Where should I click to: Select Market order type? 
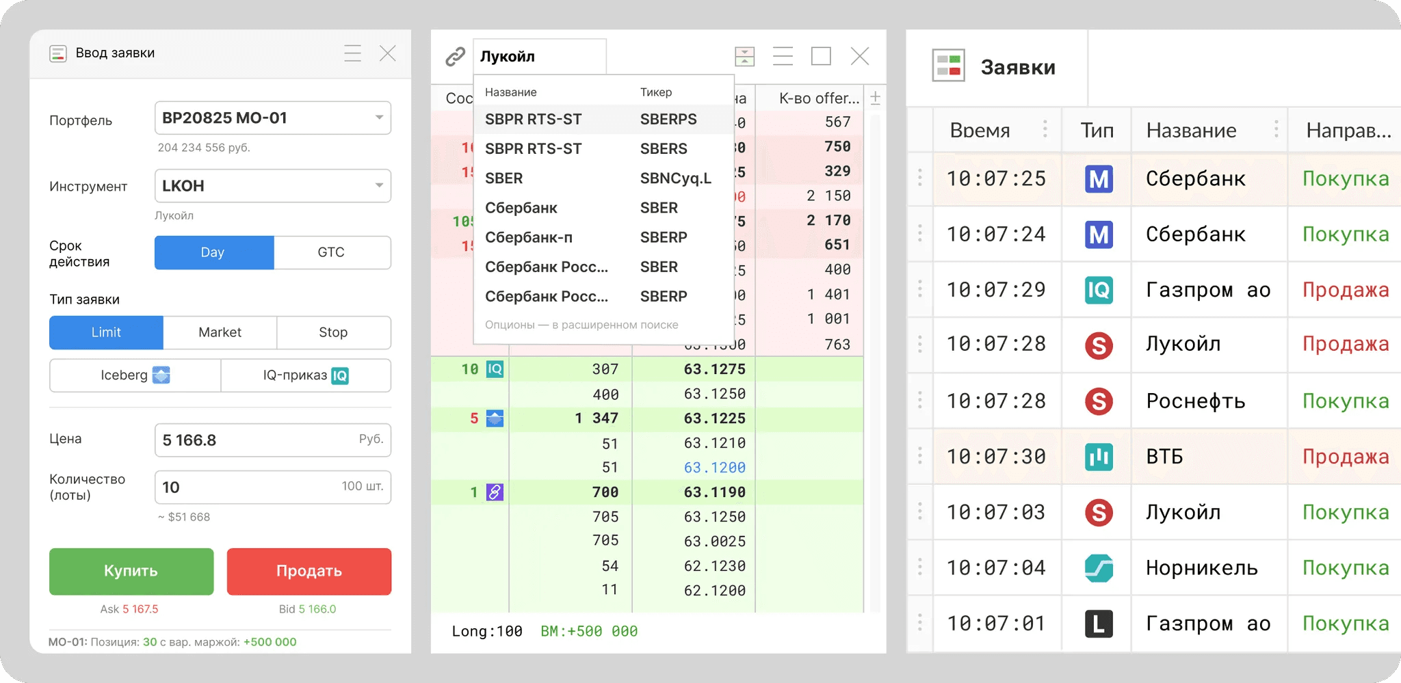(220, 332)
